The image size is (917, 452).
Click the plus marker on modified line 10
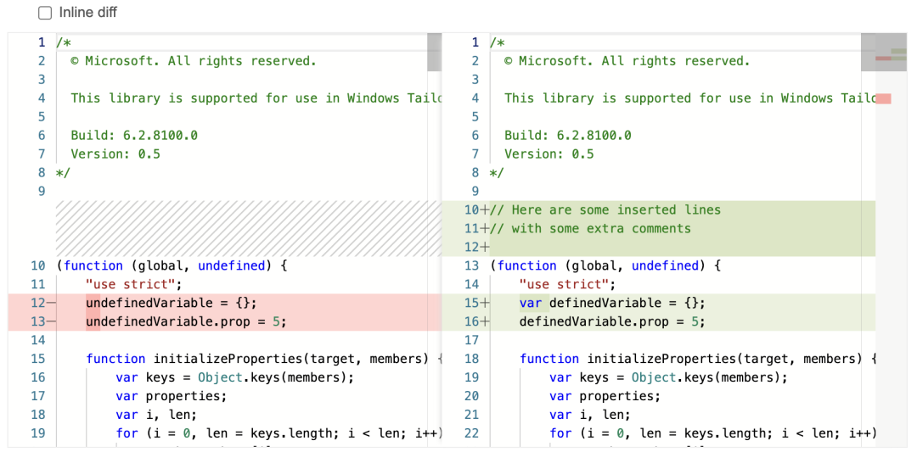tap(486, 210)
